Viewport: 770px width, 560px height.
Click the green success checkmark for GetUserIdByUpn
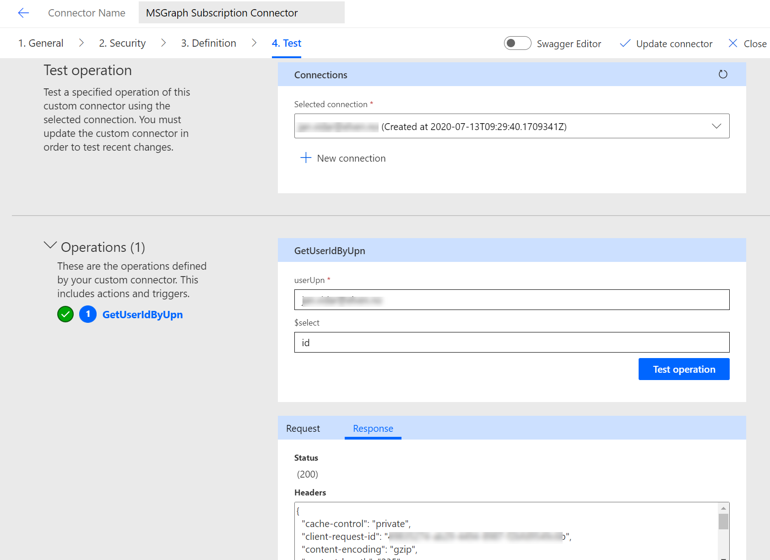coord(65,314)
